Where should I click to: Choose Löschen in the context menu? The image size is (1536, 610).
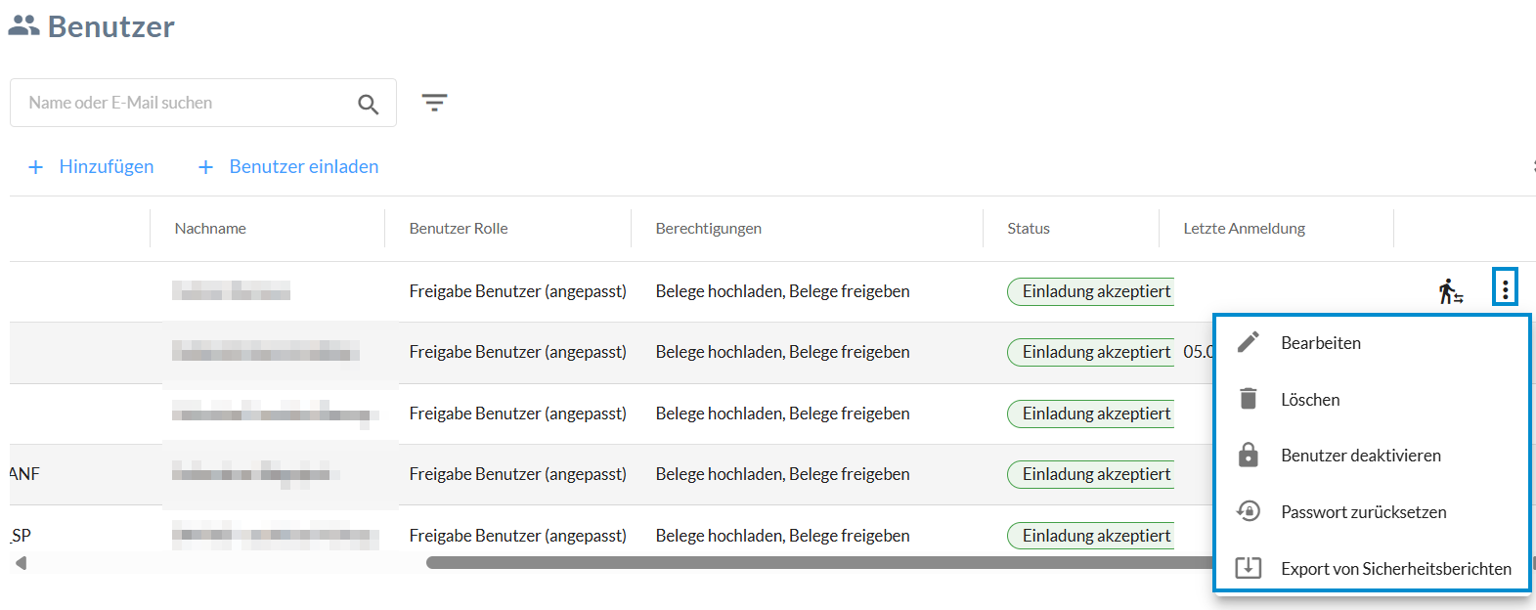pyautogui.click(x=1310, y=400)
